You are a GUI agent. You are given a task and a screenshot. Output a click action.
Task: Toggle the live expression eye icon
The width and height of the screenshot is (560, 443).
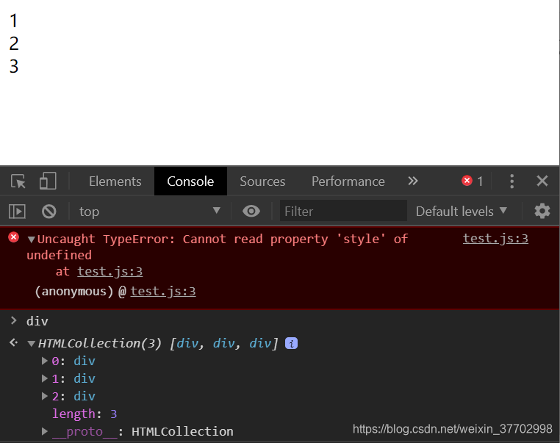coord(251,211)
